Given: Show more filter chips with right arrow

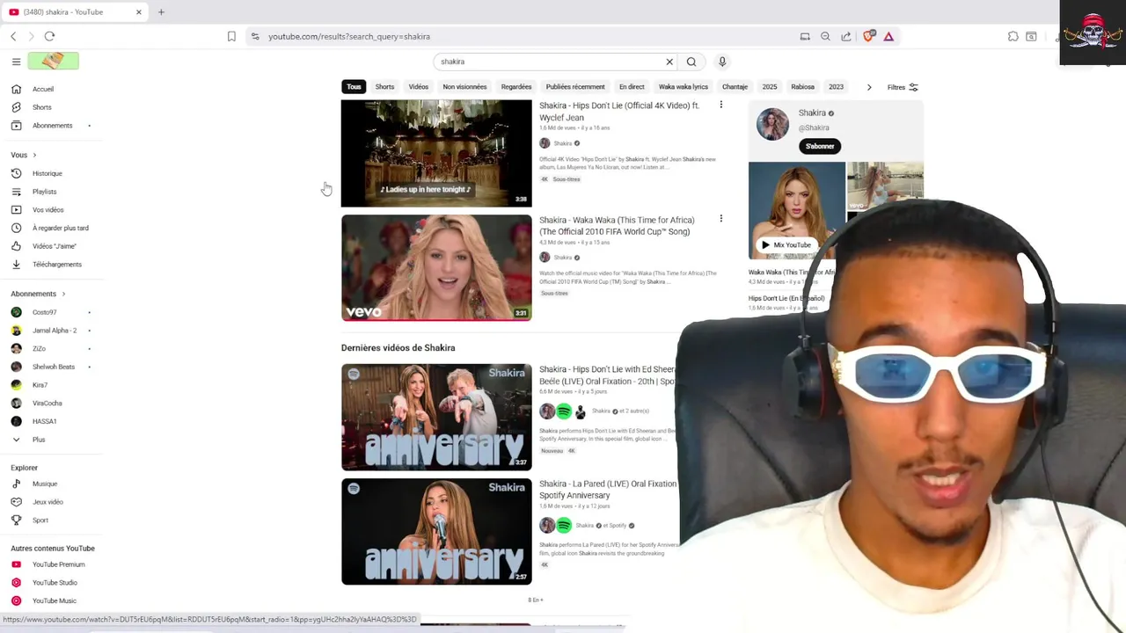Looking at the screenshot, I should 869,87.
